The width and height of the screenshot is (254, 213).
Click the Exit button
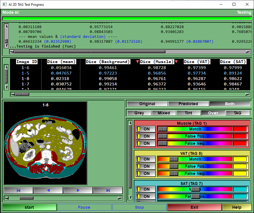(x=194, y=207)
